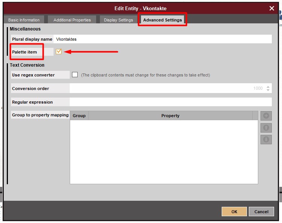282x223 pixels.
Task: Select the Advanced Settings tab
Action: 162,20
